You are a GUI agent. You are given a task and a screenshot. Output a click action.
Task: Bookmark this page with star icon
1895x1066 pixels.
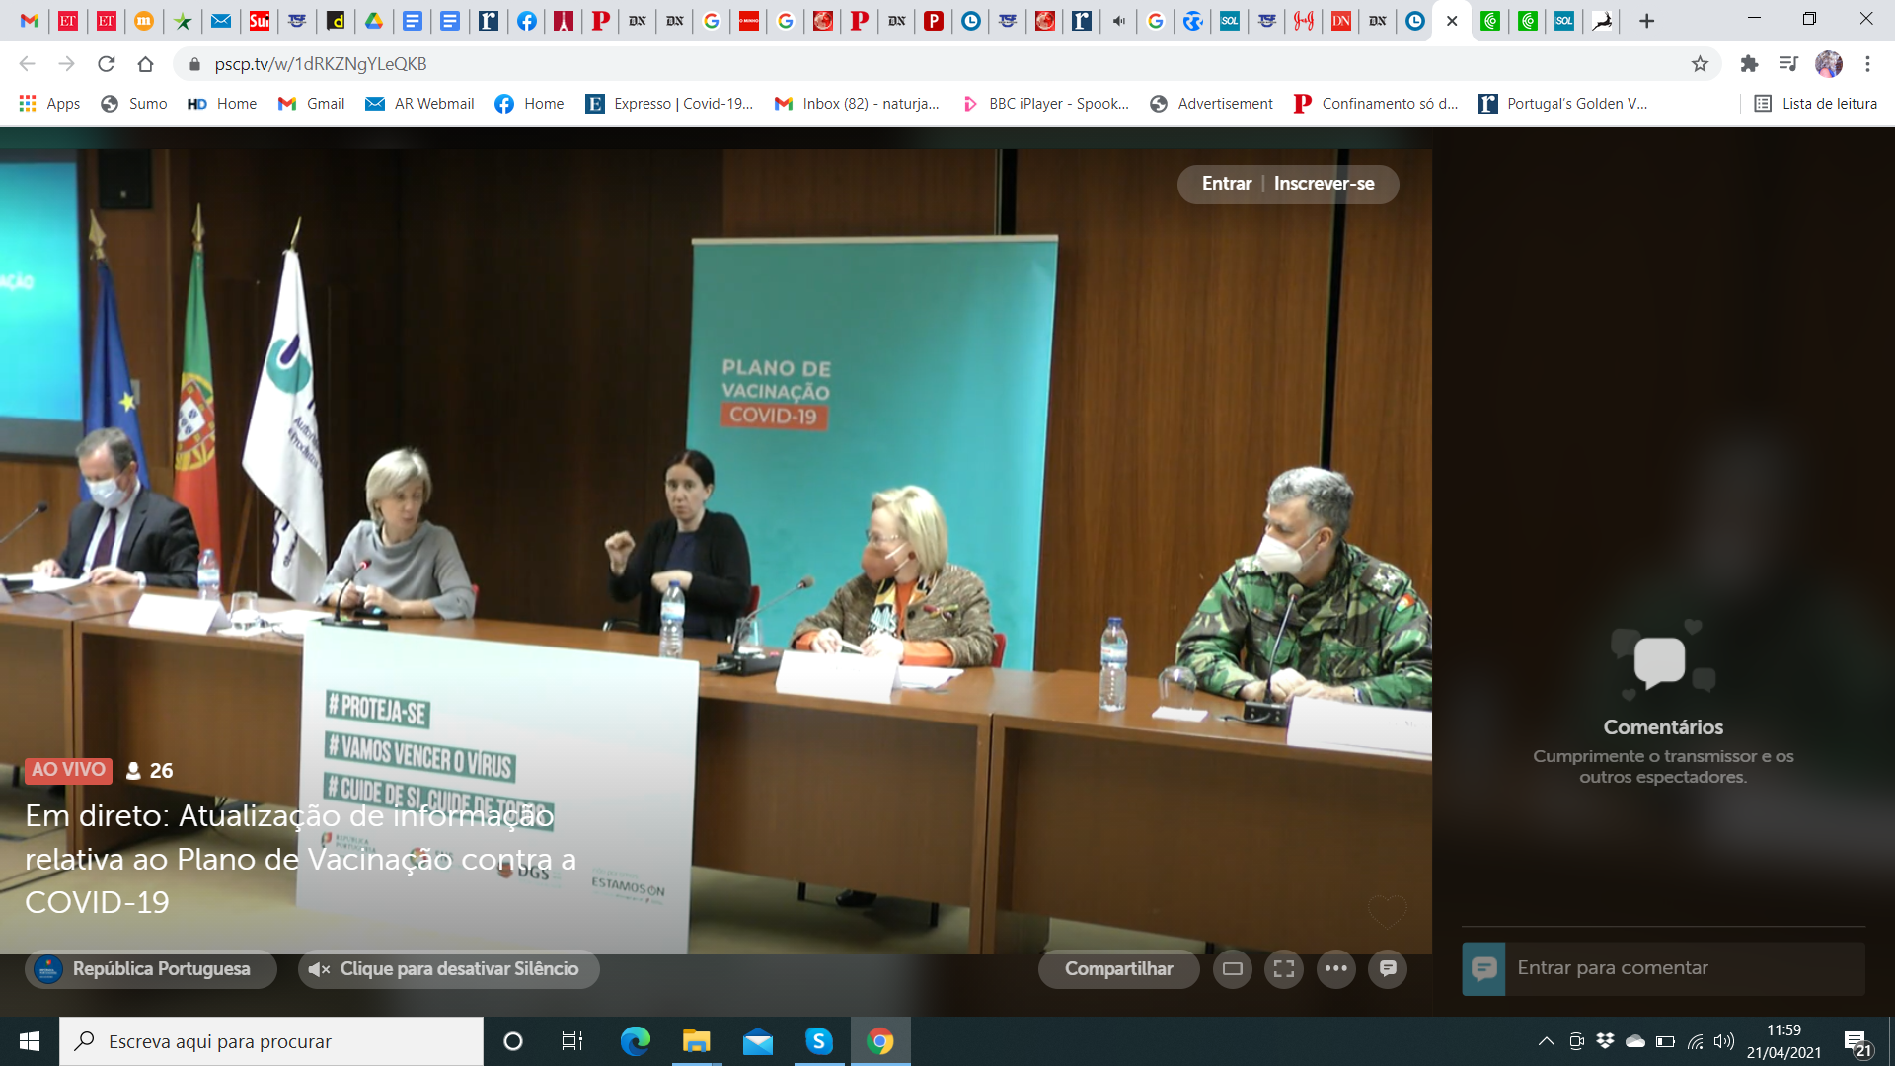tap(1700, 64)
